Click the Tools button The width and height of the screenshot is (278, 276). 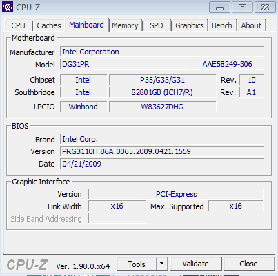pyautogui.click(x=137, y=264)
